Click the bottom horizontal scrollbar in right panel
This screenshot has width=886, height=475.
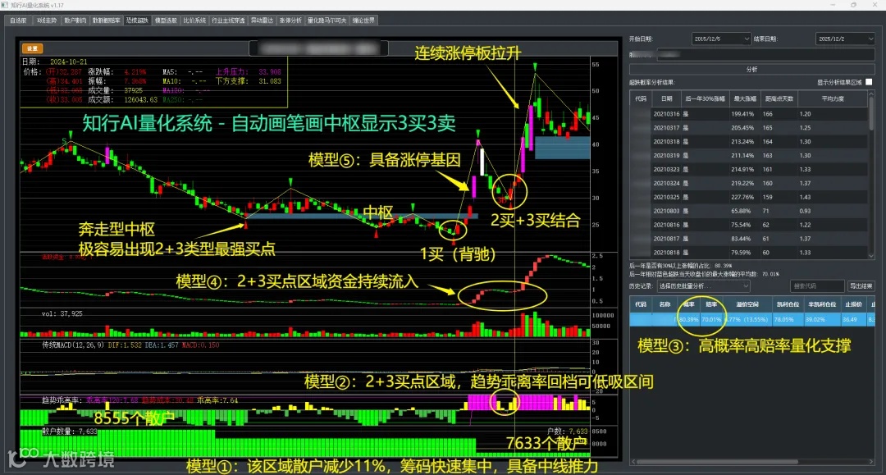pos(718,461)
